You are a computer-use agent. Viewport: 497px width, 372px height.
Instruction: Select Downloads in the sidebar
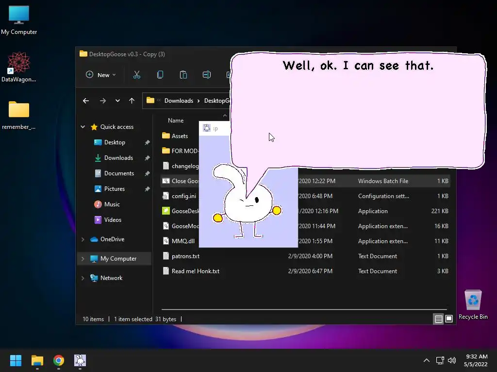pos(118,158)
